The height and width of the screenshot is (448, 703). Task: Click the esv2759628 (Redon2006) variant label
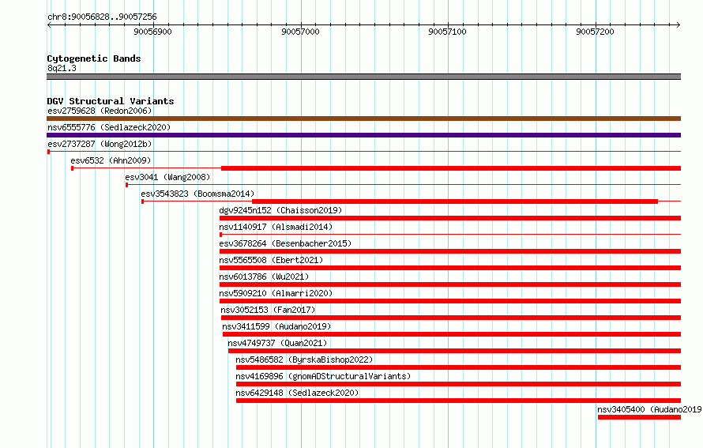pos(100,111)
